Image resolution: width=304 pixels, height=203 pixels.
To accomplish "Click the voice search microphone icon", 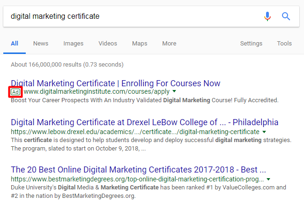I will [267, 16].
